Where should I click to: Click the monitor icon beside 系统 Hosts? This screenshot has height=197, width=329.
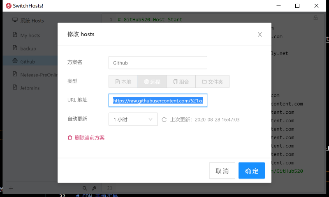pos(15,20)
